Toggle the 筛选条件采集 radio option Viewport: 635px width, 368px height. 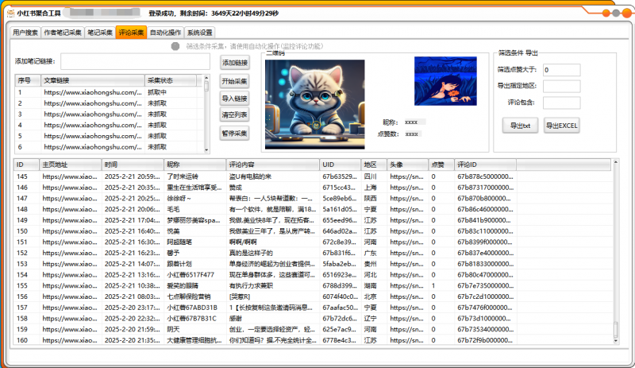(x=175, y=46)
